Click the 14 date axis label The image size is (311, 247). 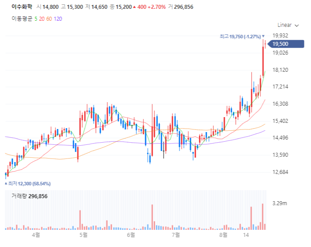[x=246, y=235]
